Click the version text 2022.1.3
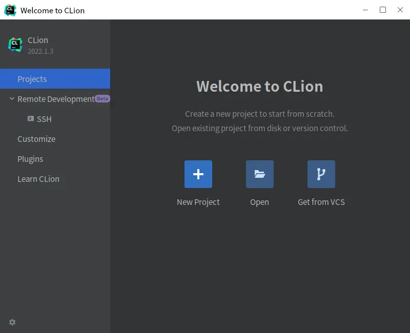The height and width of the screenshot is (333, 410). point(40,51)
